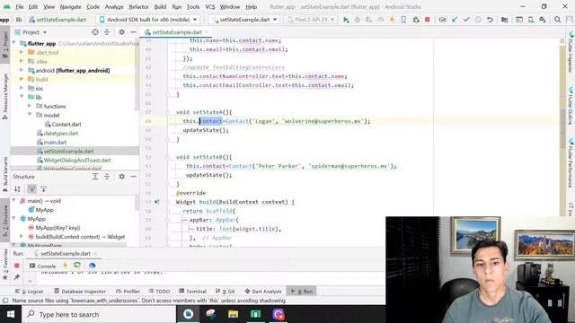Click hot reload lightning icon in Run panel
This screenshot has width=575, height=323.
coord(66,266)
